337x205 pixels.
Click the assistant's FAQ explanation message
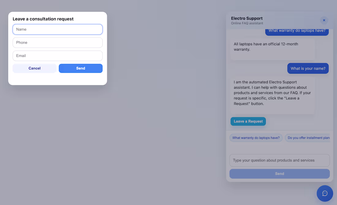point(272,95)
